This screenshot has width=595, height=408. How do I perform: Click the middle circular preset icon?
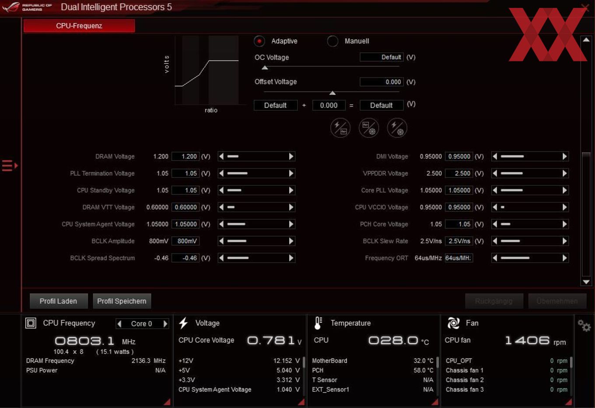(x=368, y=128)
